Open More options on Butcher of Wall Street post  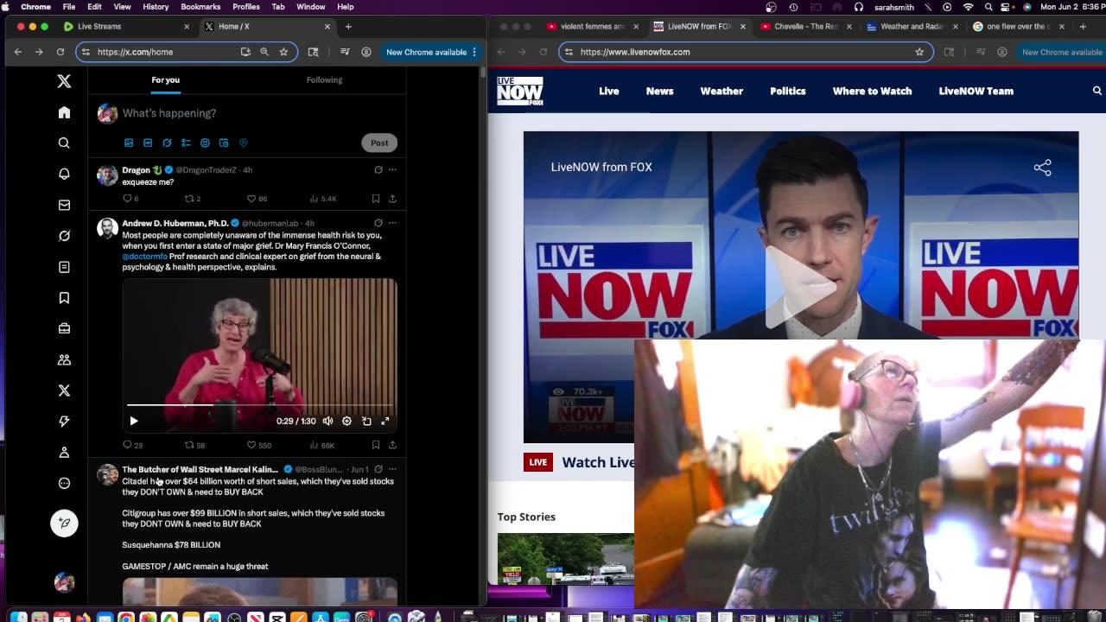(392, 469)
